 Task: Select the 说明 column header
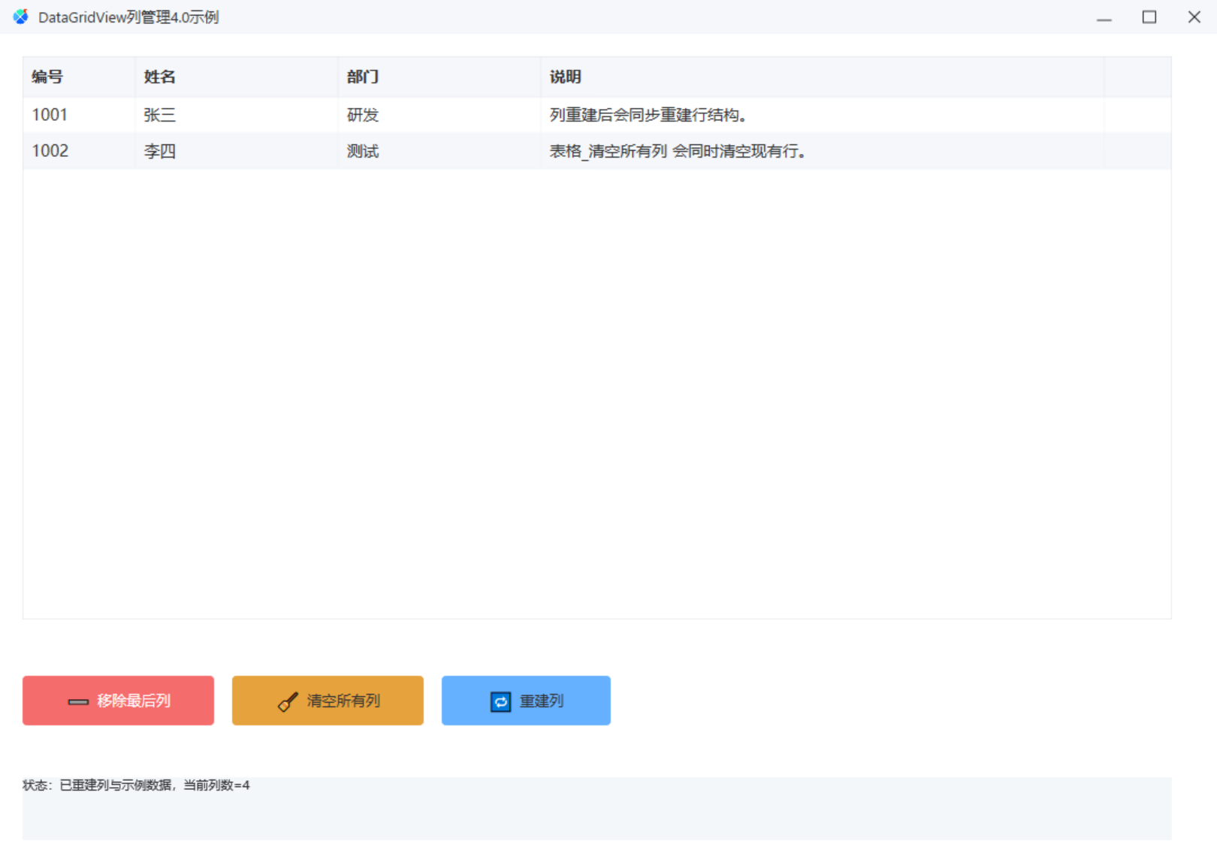[x=823, y=77]
